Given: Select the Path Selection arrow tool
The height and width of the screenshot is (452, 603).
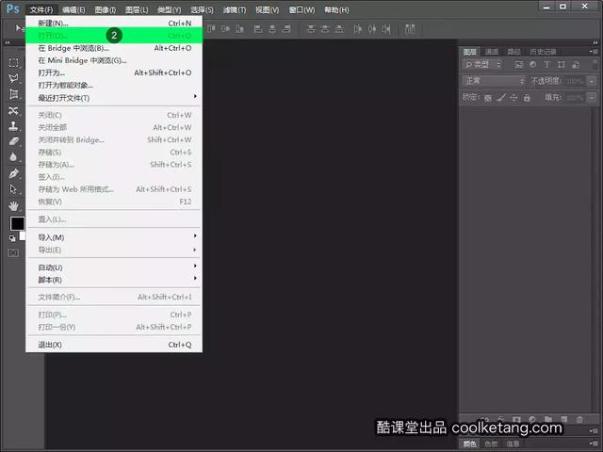Looking at the screenshot, I should pos(14,189).
